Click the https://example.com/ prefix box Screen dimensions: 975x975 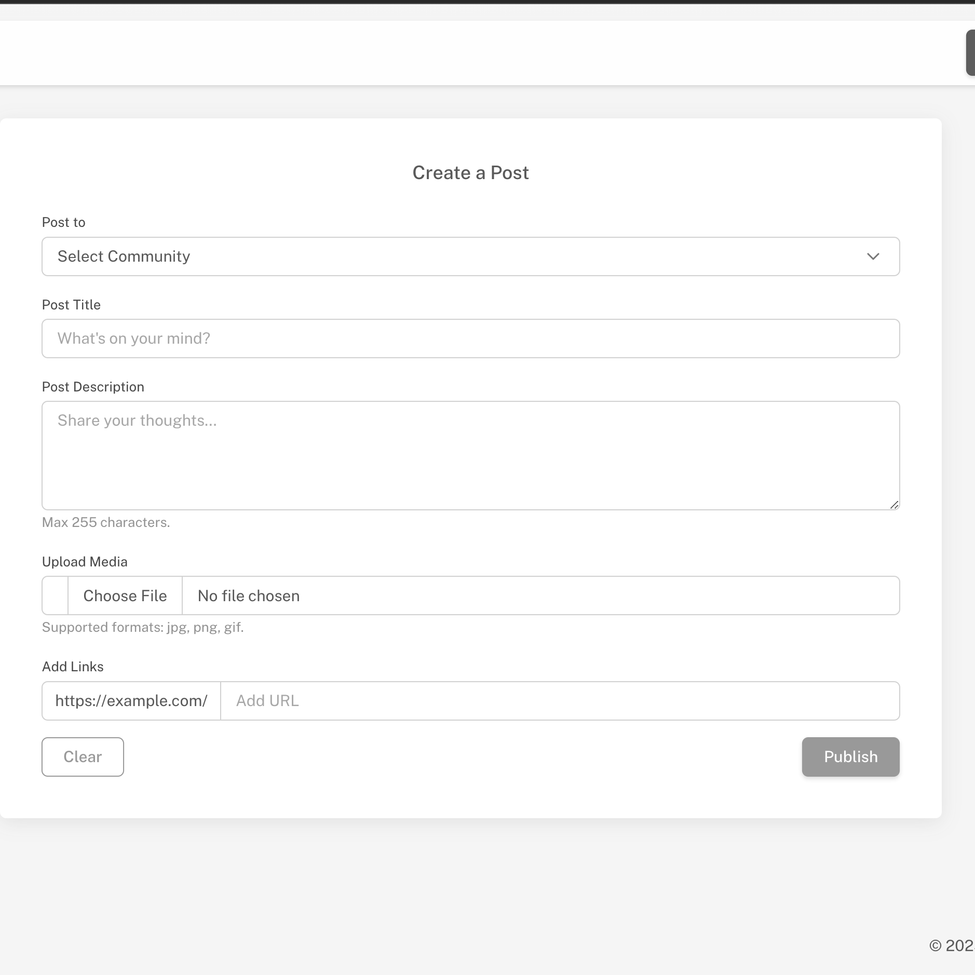point(131,701)
